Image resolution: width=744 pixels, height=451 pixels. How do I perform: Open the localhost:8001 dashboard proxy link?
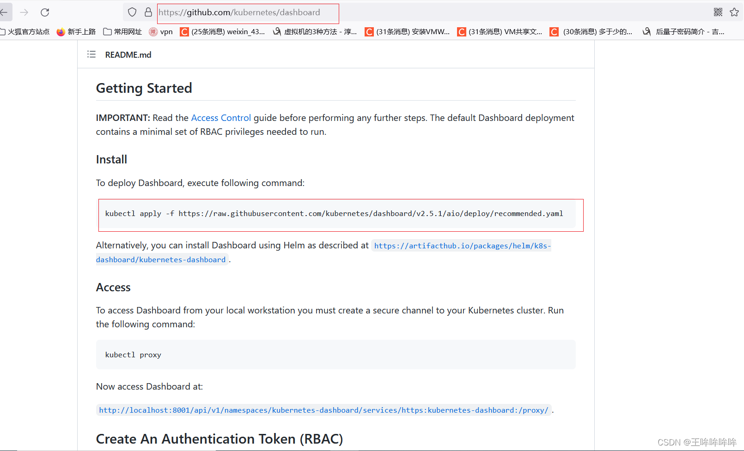point(323,410)
